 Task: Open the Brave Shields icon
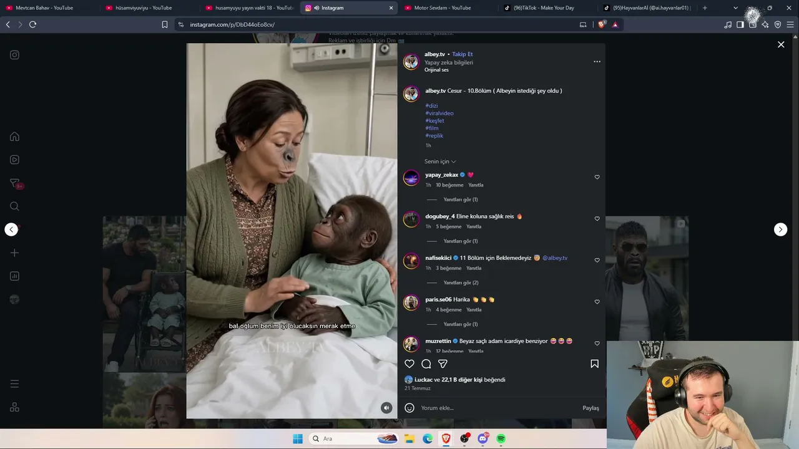(602, 24)
